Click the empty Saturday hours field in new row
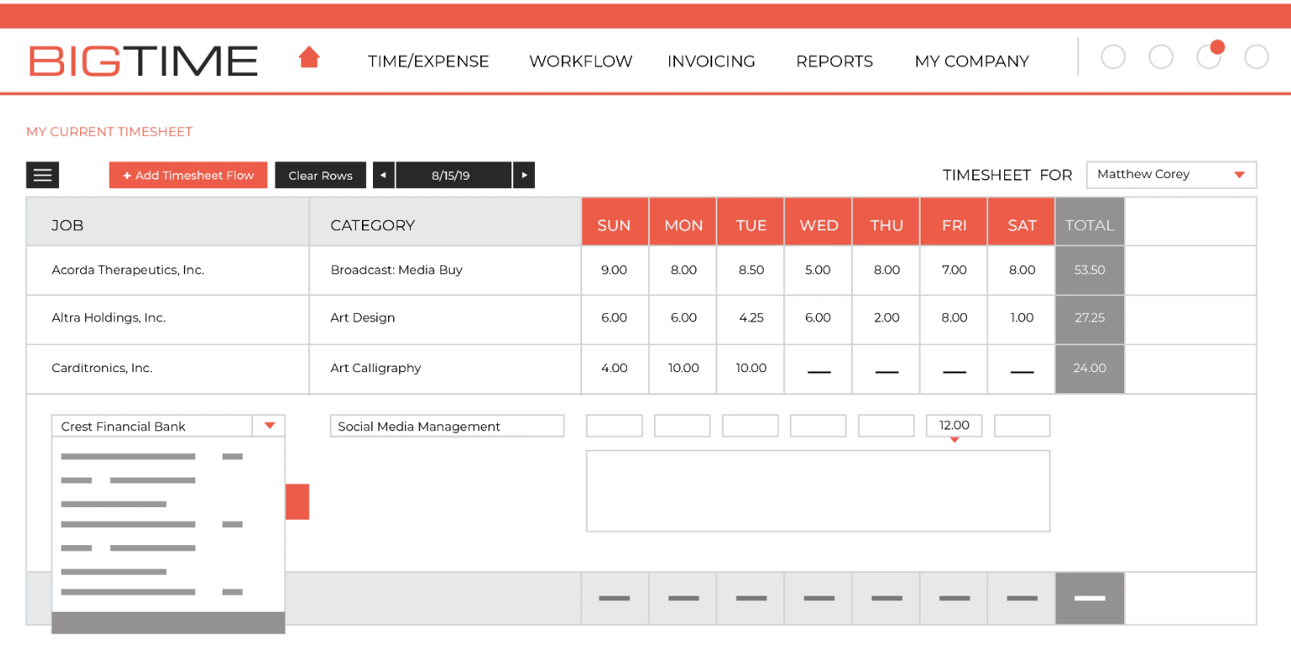 (x=1023, y=425)
